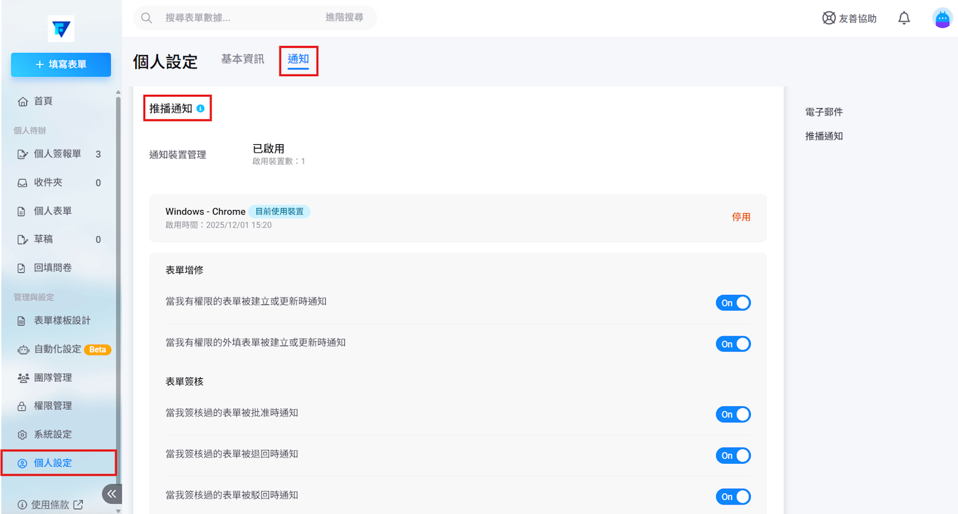The width and height of the screenshot is (958, 514).
Task: Click the push notification info icon
Action: [x=201, y=108]
